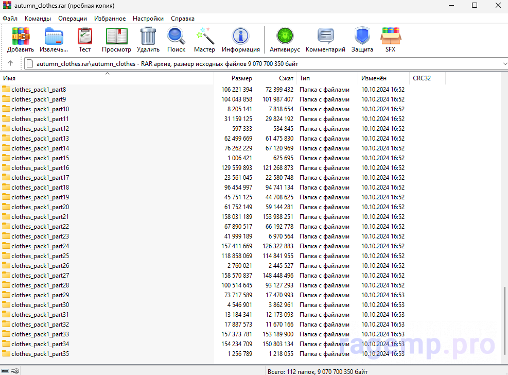Image resolution: width=508 pixels, height=375 pixels.
Task: Select folder clothes_pack1_part29
Action: coord(40,295)
